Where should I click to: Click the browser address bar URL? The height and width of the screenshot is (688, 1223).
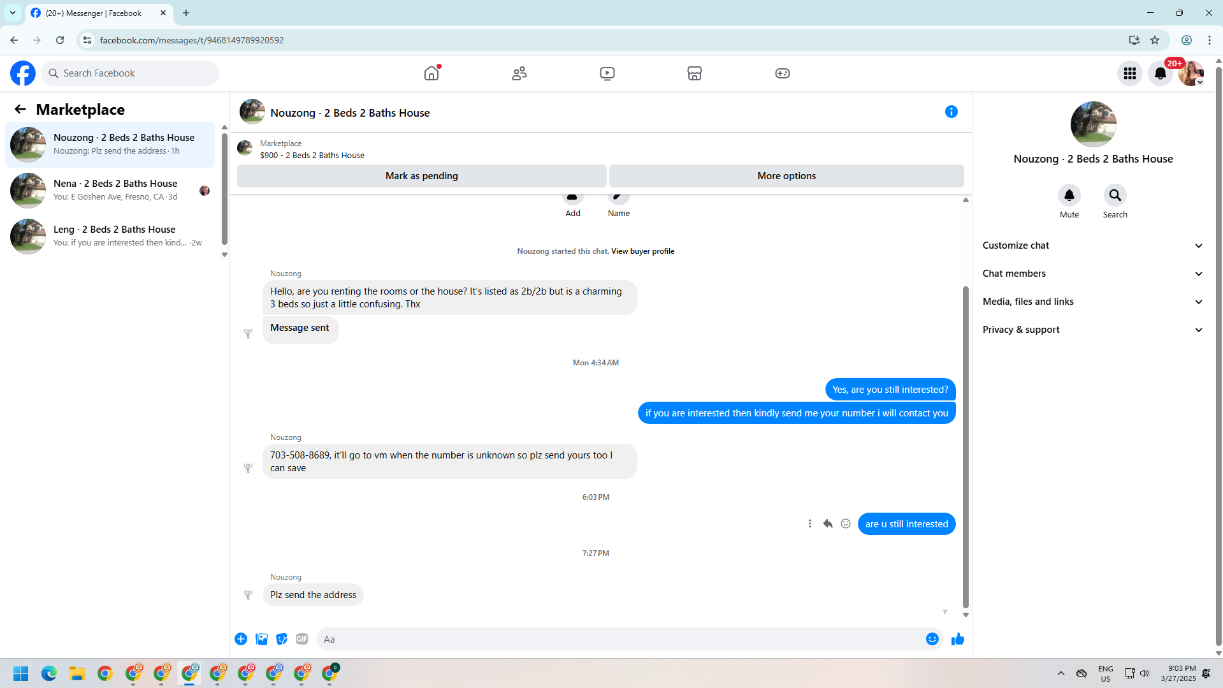[x=192, y=40]
